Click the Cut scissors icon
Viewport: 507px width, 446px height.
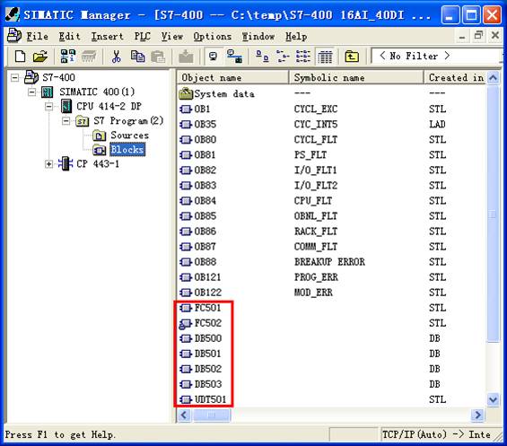coord(116,57)
